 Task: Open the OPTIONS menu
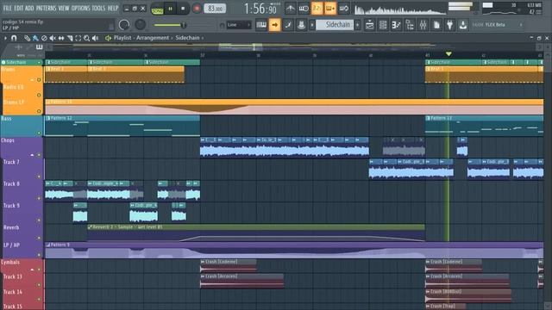point(80,8)
